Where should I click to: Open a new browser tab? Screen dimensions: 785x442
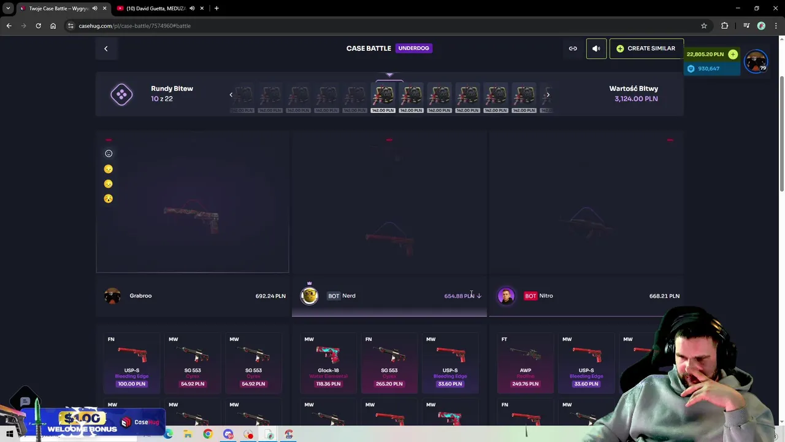pos(216,9)
